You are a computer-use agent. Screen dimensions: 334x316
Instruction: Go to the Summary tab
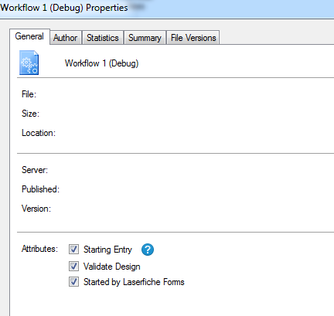145,38
